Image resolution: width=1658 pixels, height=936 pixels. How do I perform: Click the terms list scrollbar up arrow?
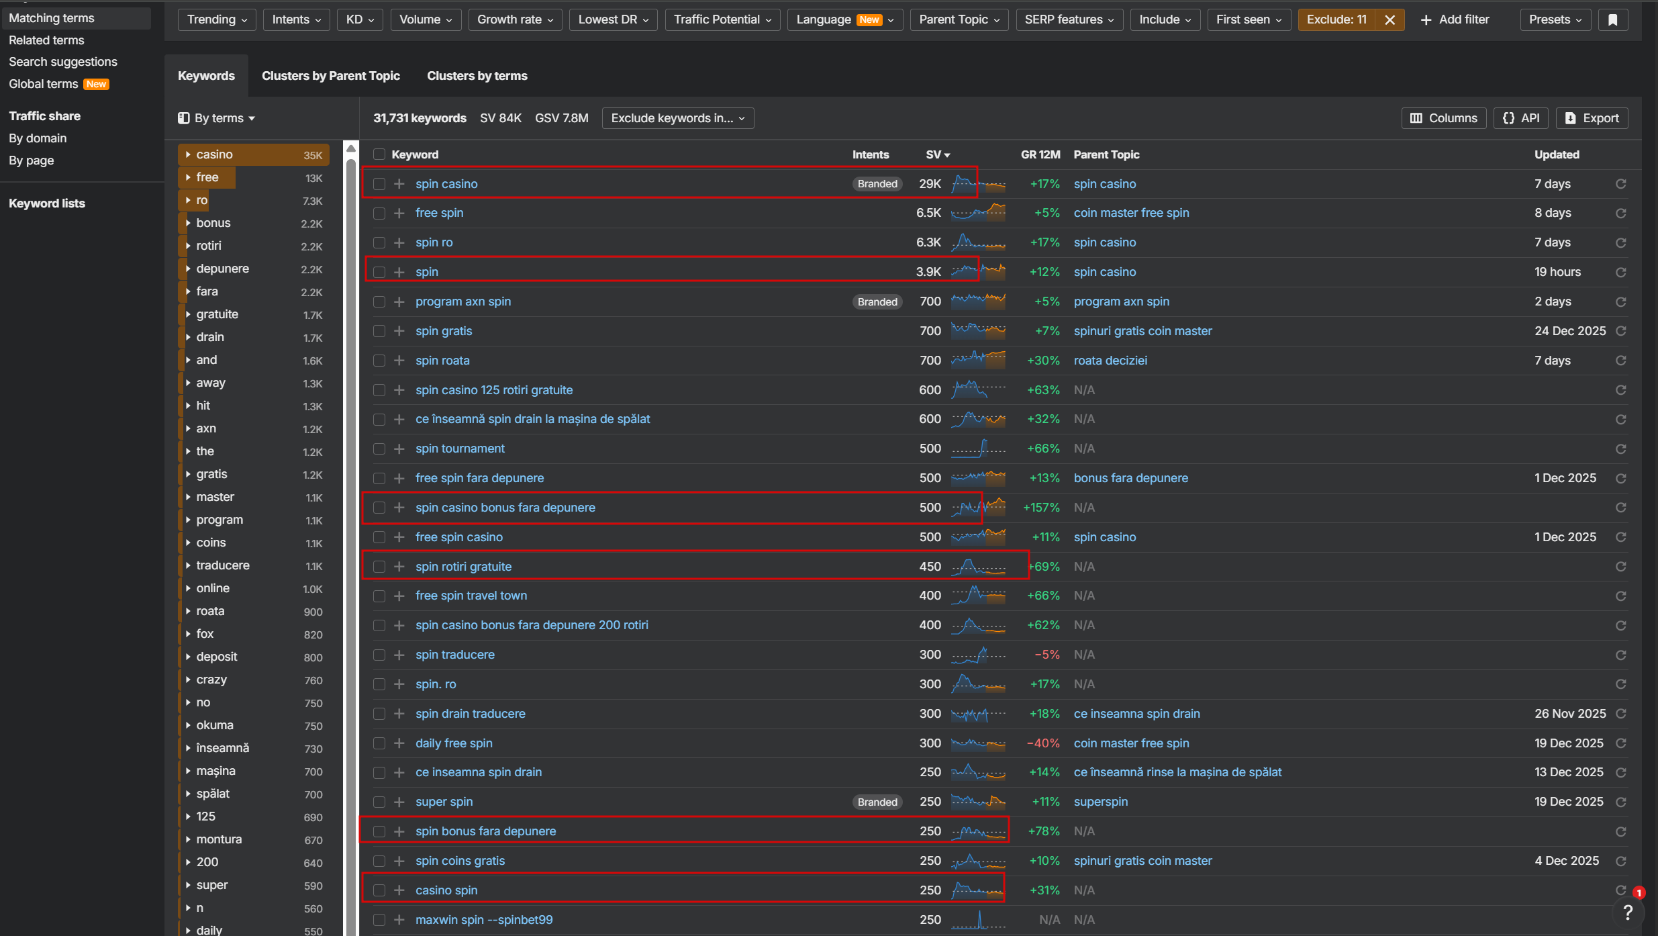pos(350,148)
